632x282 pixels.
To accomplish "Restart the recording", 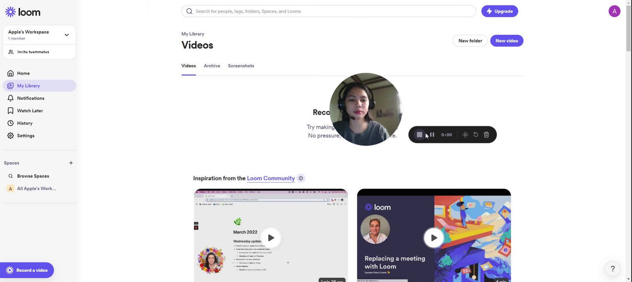I will 476,135.
